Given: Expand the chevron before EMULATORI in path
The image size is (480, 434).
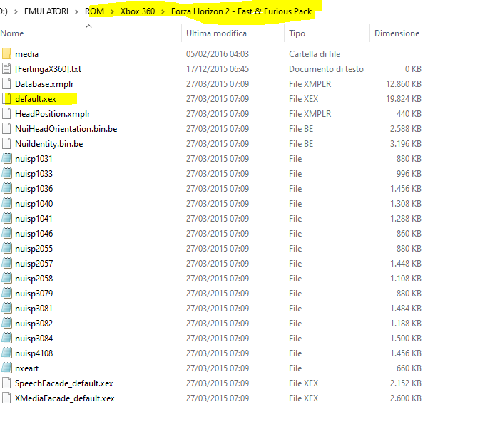Looking at the screenshot, I should coord(16,11).
